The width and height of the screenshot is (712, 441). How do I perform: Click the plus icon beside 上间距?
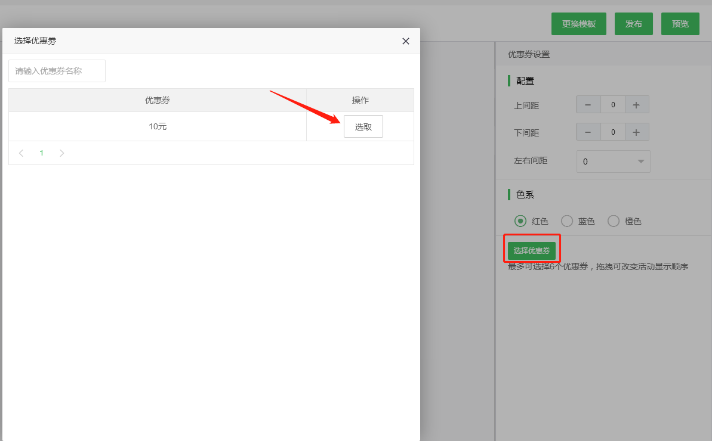[x=636, y=104]
